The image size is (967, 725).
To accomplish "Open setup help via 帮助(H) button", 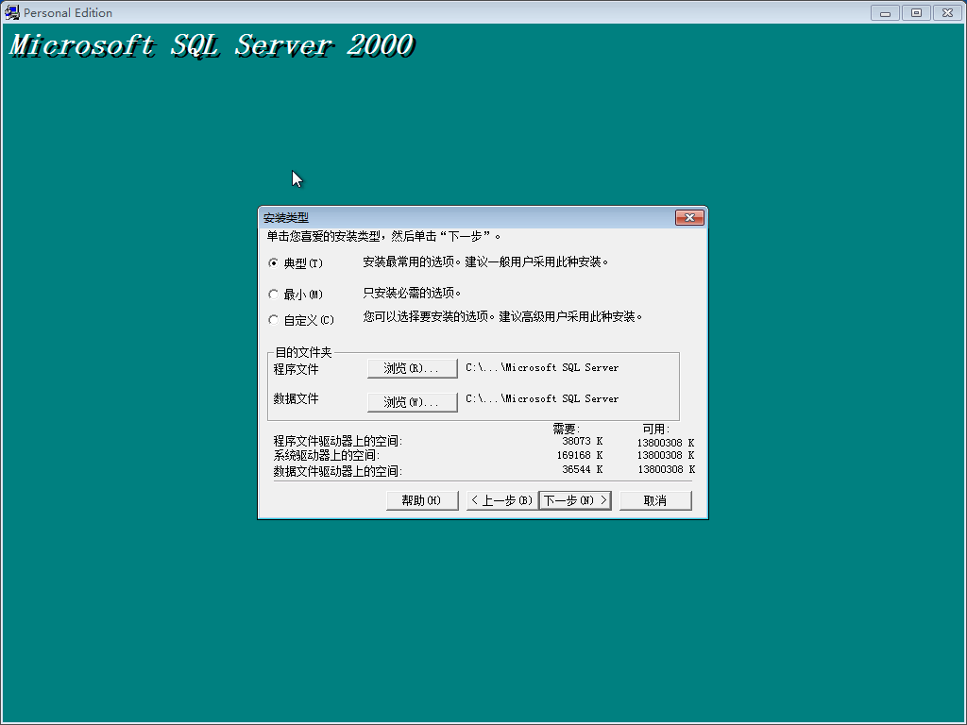I will (x=422, y=500).
